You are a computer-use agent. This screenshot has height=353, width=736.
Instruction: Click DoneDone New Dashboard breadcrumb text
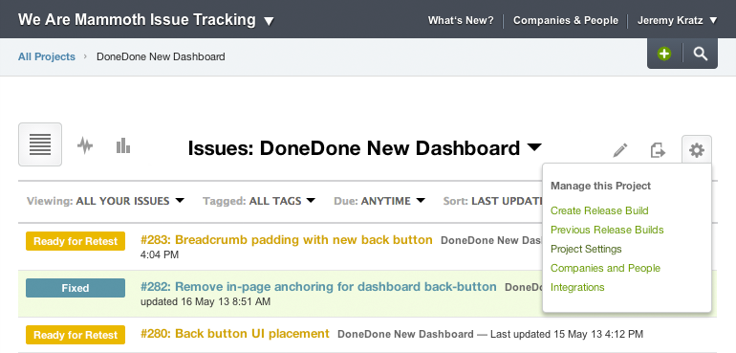tap(161, 56)
